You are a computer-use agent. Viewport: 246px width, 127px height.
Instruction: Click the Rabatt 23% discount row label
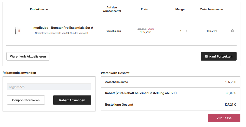click(x=141, y=93)
